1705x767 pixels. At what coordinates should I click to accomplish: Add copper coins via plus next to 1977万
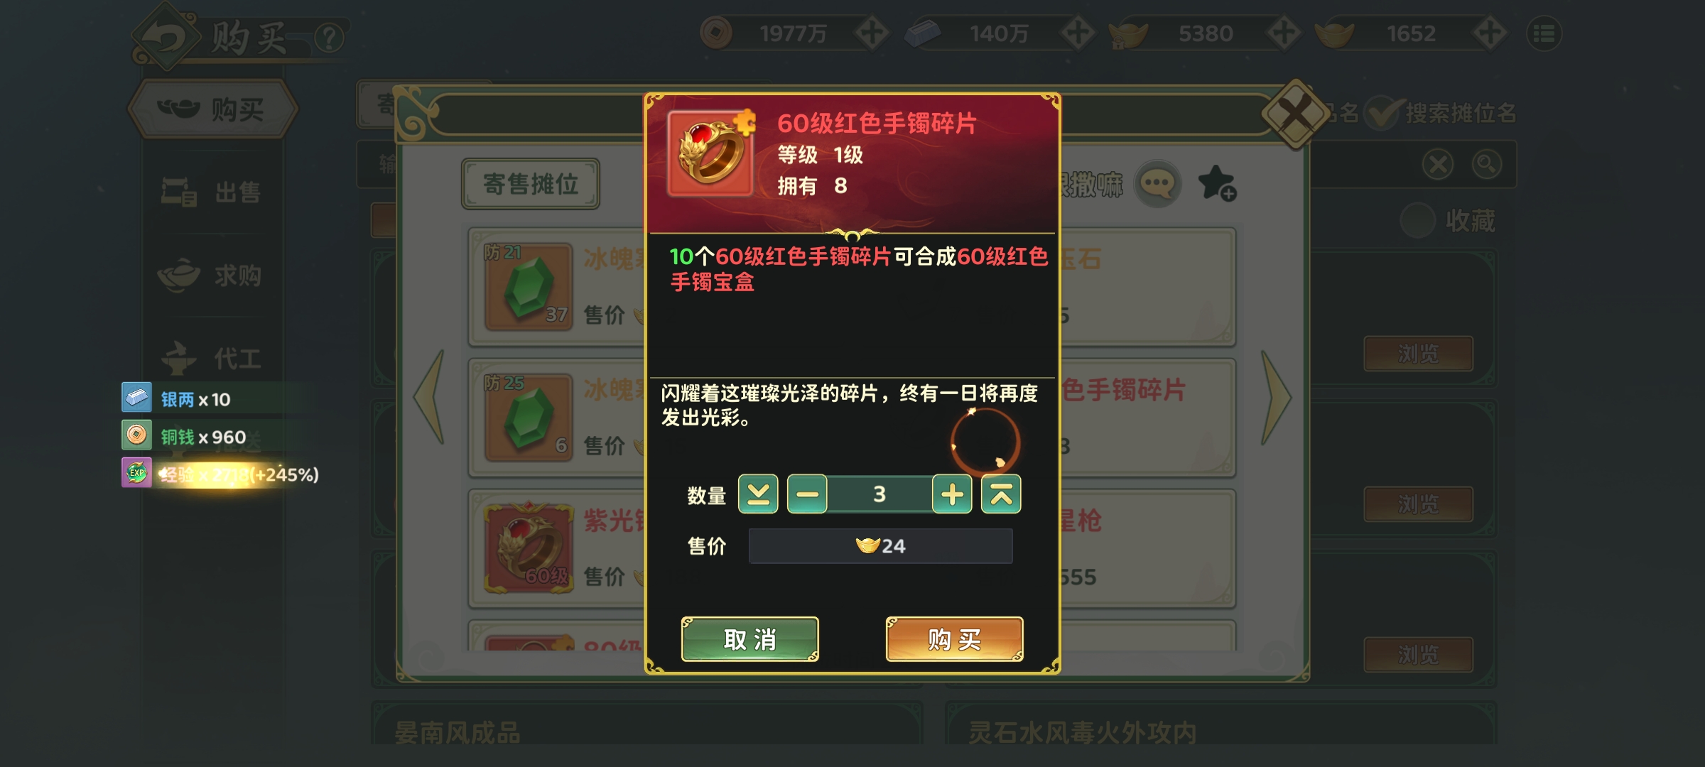[x=872, y=33]
